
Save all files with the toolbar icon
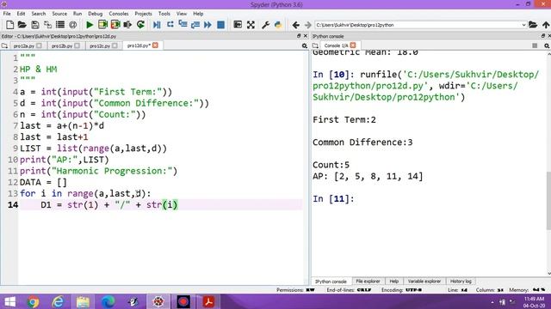(x=47, y=25)
